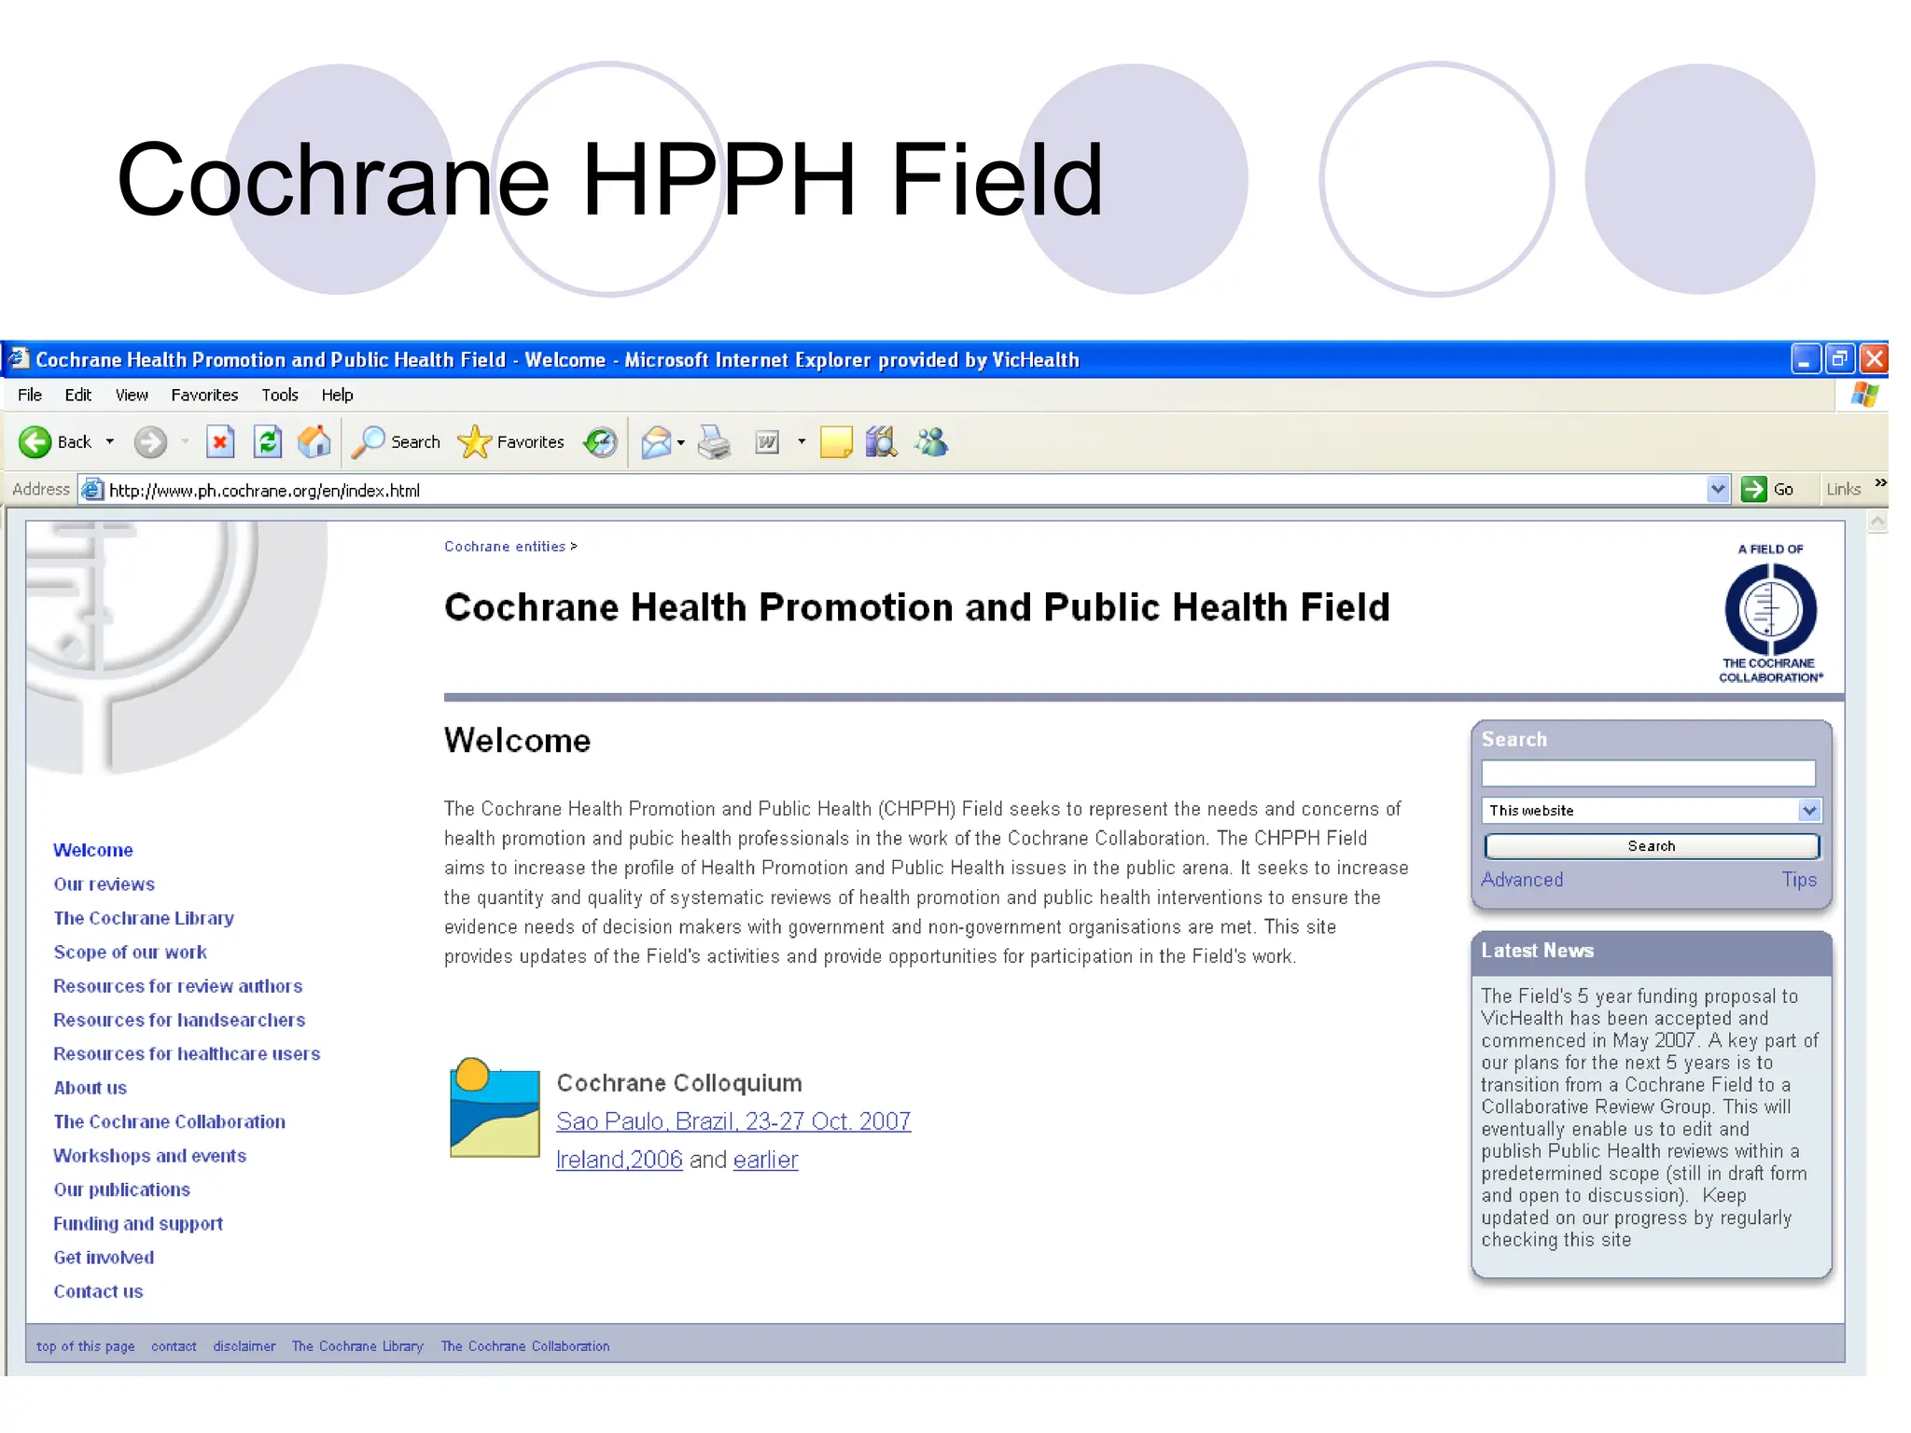Click the disclaimer footer link
This screenshot has height=1433, width=1911.
tap(244, 1346)
